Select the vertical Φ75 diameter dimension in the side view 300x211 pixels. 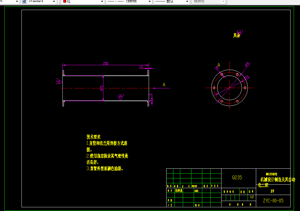point(102,88)
